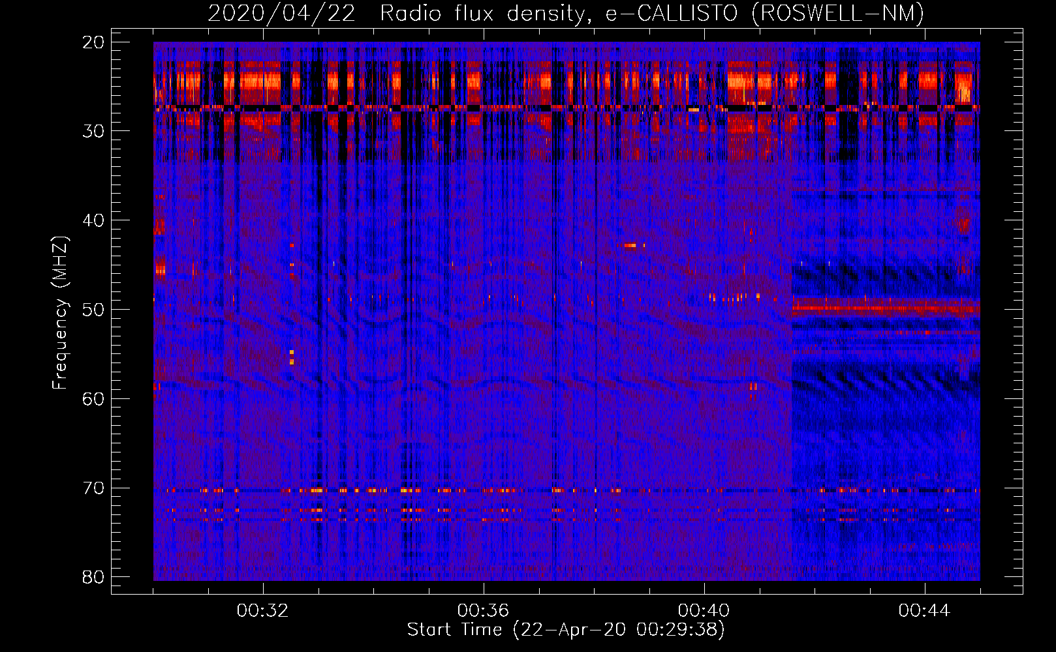Click the y-axis tick label '40'
The image size is (1056, 652).
pos(94,220)
